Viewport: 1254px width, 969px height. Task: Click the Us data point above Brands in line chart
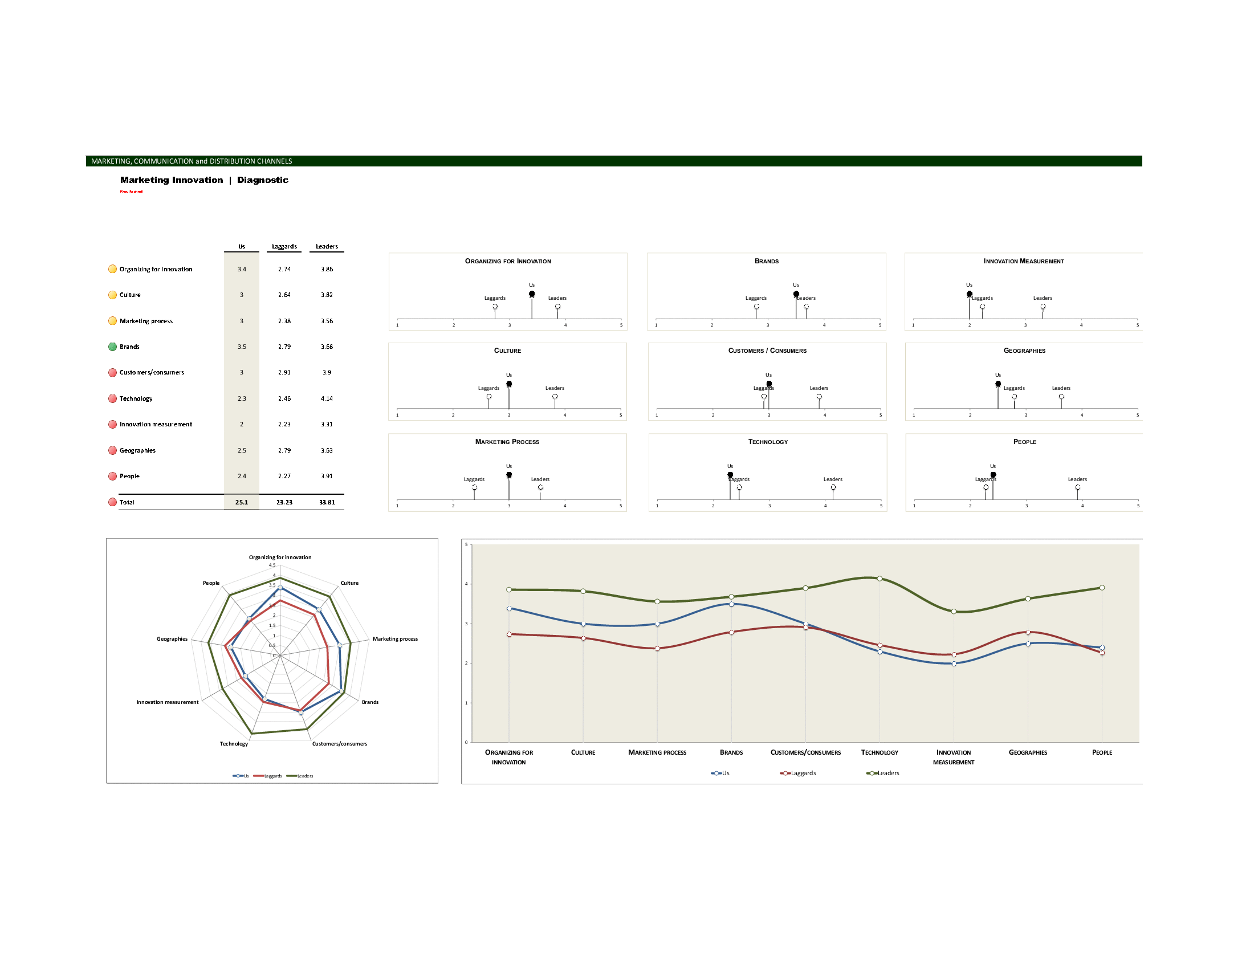(731, 604)
